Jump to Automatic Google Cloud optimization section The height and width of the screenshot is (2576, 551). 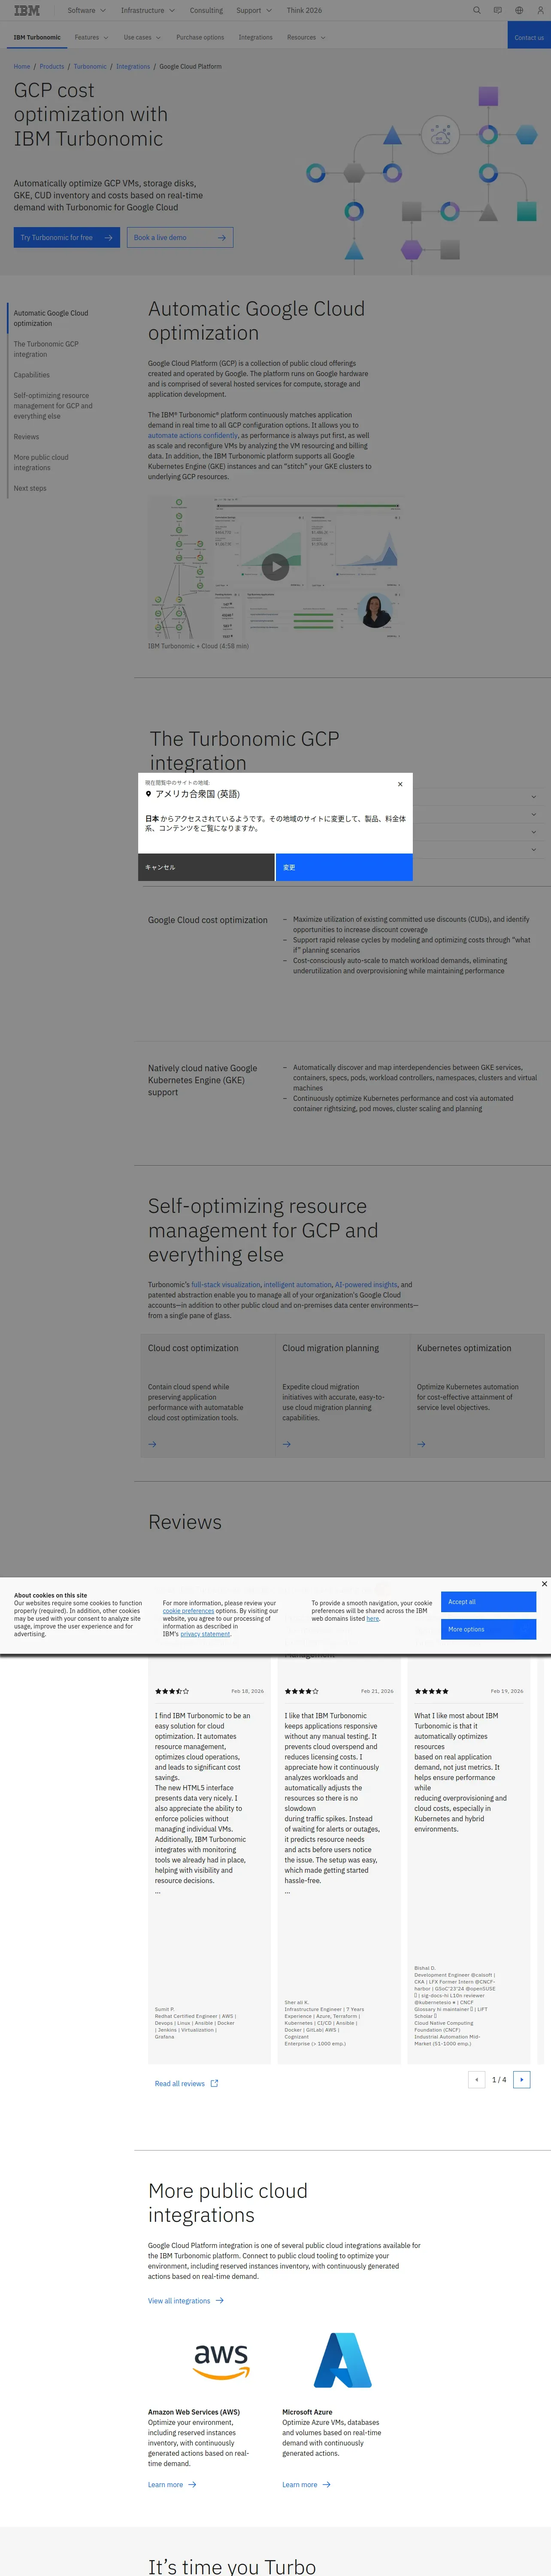(x=51, y=318)
